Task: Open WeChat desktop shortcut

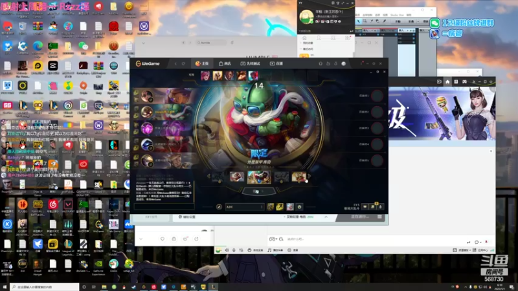Action: (84, 47)
